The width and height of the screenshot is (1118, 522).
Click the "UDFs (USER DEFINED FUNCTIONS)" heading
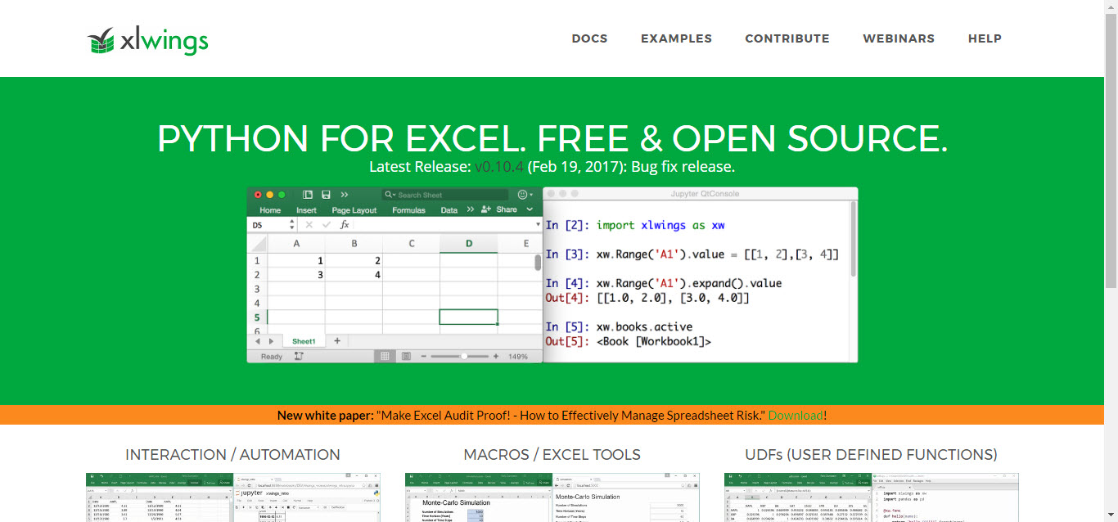click(x=871, y=455)
